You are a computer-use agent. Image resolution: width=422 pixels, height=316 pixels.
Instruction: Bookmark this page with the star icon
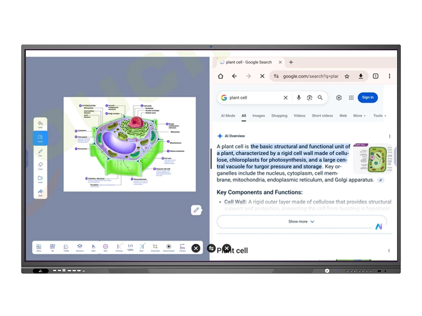347,76
